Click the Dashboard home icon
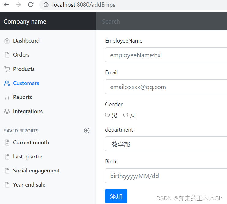The width and height of the screenshot is (227, 204). (x=7, y=41)
